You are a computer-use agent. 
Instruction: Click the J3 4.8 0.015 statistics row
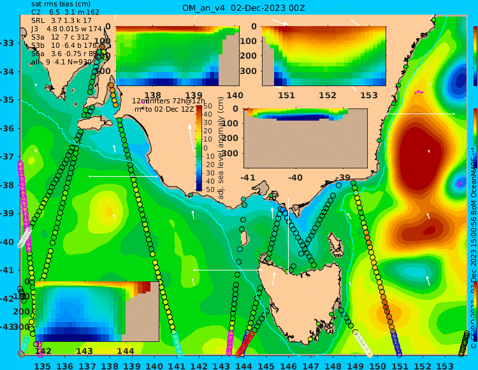click(66, 29)
